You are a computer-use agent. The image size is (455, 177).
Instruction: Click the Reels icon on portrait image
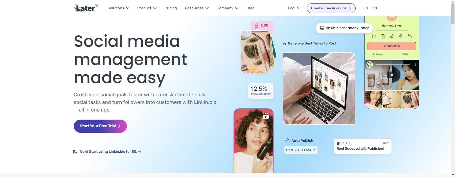click(x=266, y=116)
